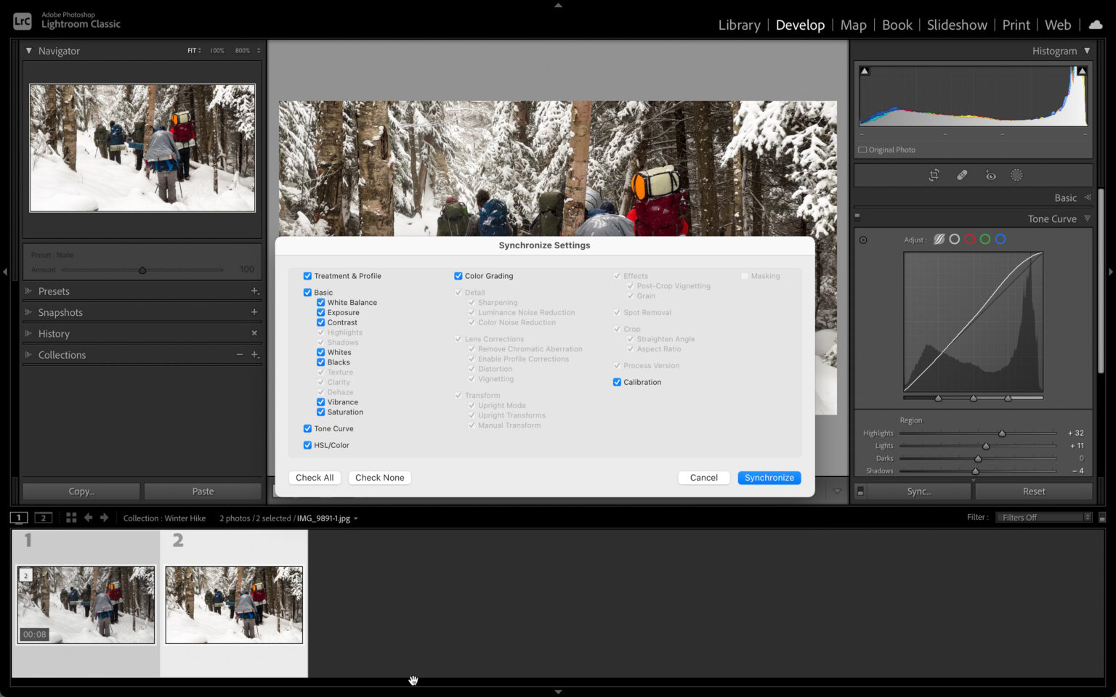Activate the targeted adjustment tool in Tone Curve
The width and height of the screenshot is (1116, 697).
click(864, 238)
